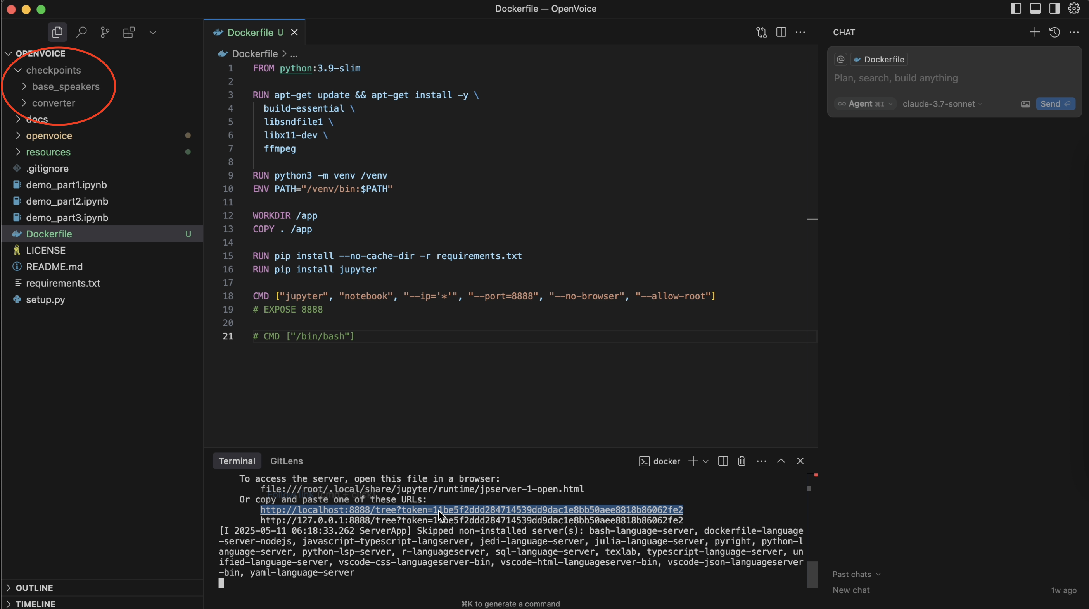The image size is (1089, 609).
Task: Toggle bottom panel visibility
Action: (1035, 9)
